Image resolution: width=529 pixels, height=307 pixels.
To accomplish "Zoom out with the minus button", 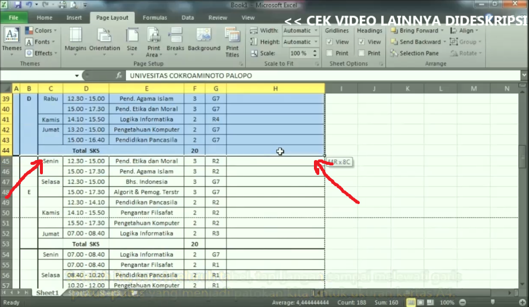I will coord(462,302).
